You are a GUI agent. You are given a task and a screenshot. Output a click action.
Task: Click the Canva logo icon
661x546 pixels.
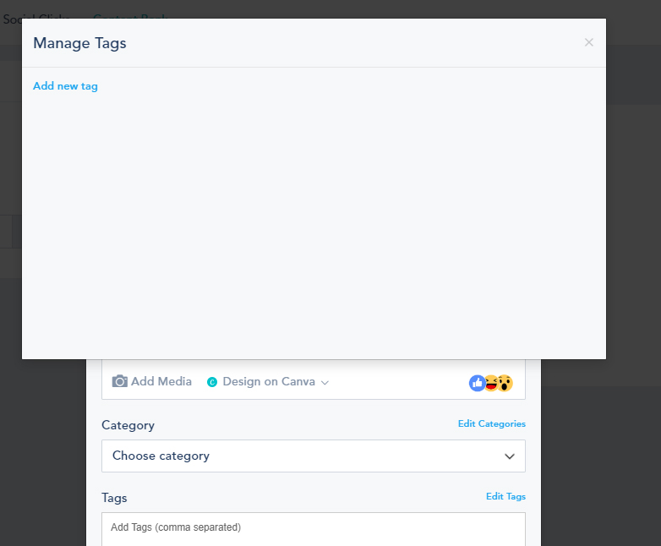(x=212, y=382)
